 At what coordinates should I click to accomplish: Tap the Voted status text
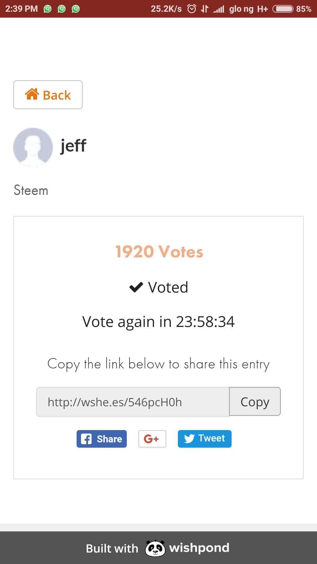click(168, 287)
